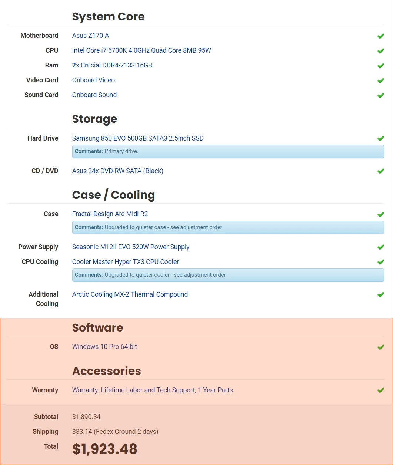This screenshot has height=465, width=393.
Task: Click the Storage heading
Action: 94,119
